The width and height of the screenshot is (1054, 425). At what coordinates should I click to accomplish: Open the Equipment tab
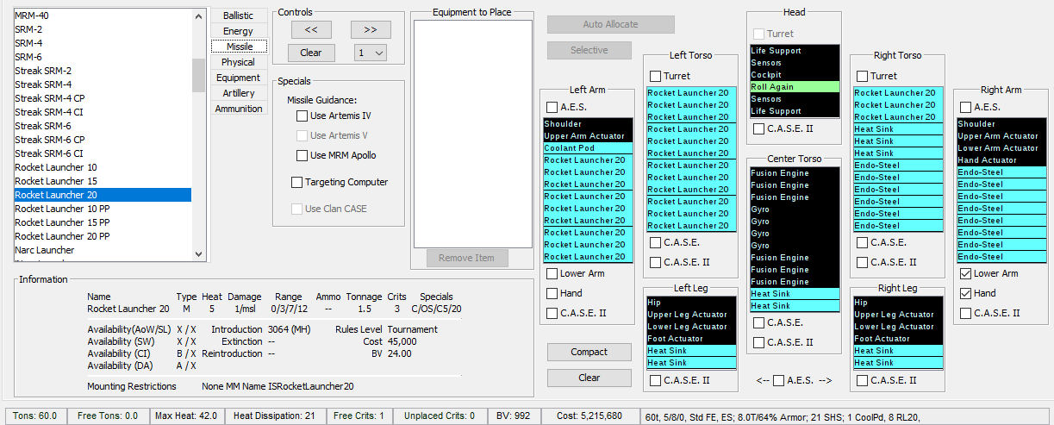tap(239, 78)
